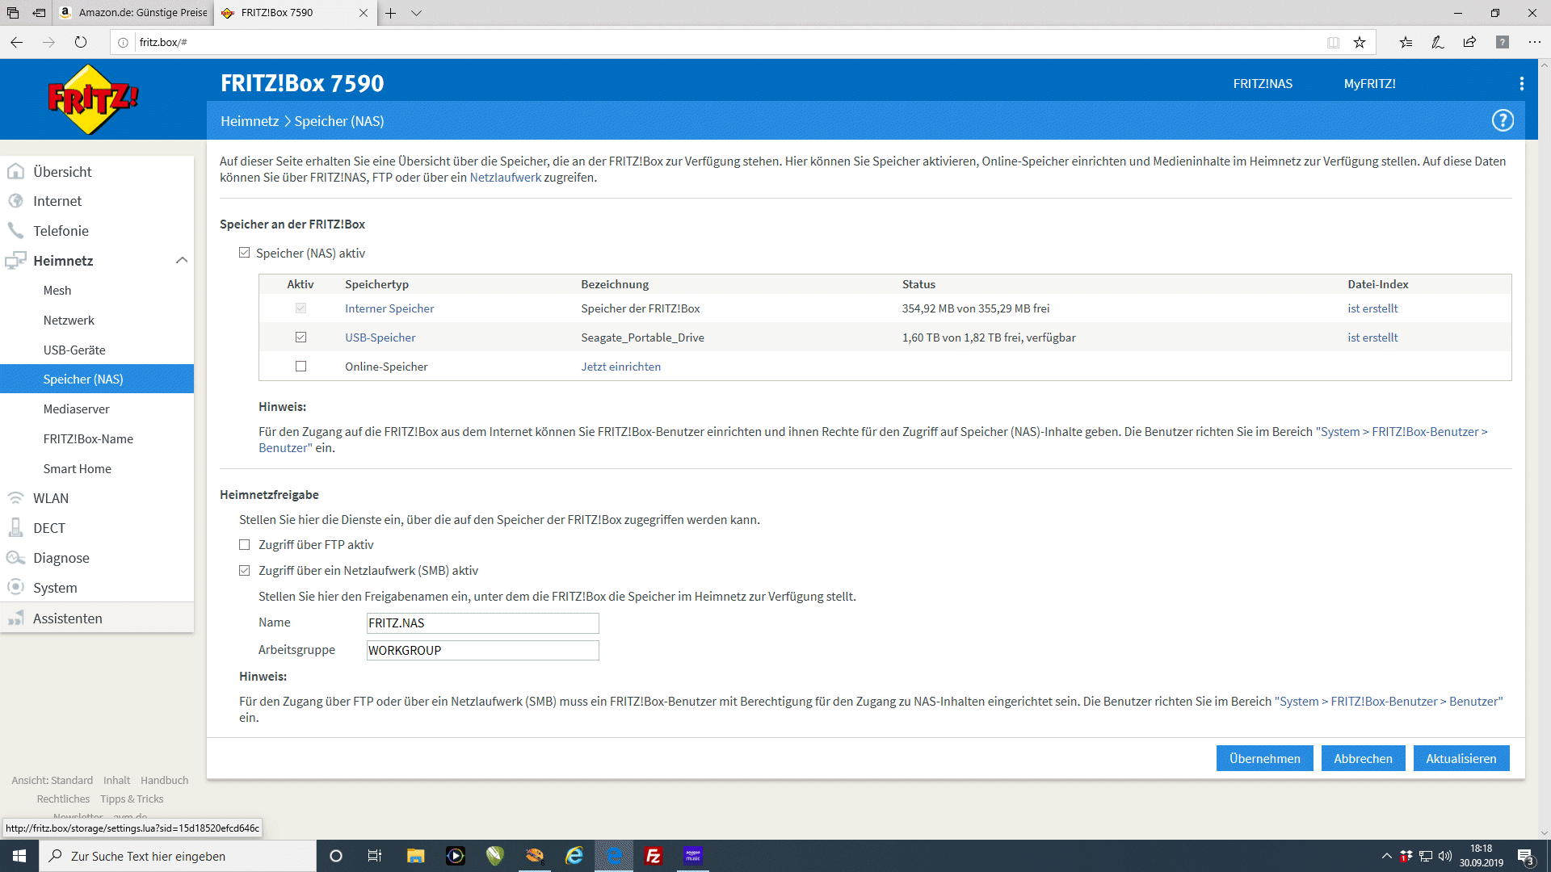The image size is (1551, 872).
Task: Reload the page with the refresh icon
Action: [81, 42]
